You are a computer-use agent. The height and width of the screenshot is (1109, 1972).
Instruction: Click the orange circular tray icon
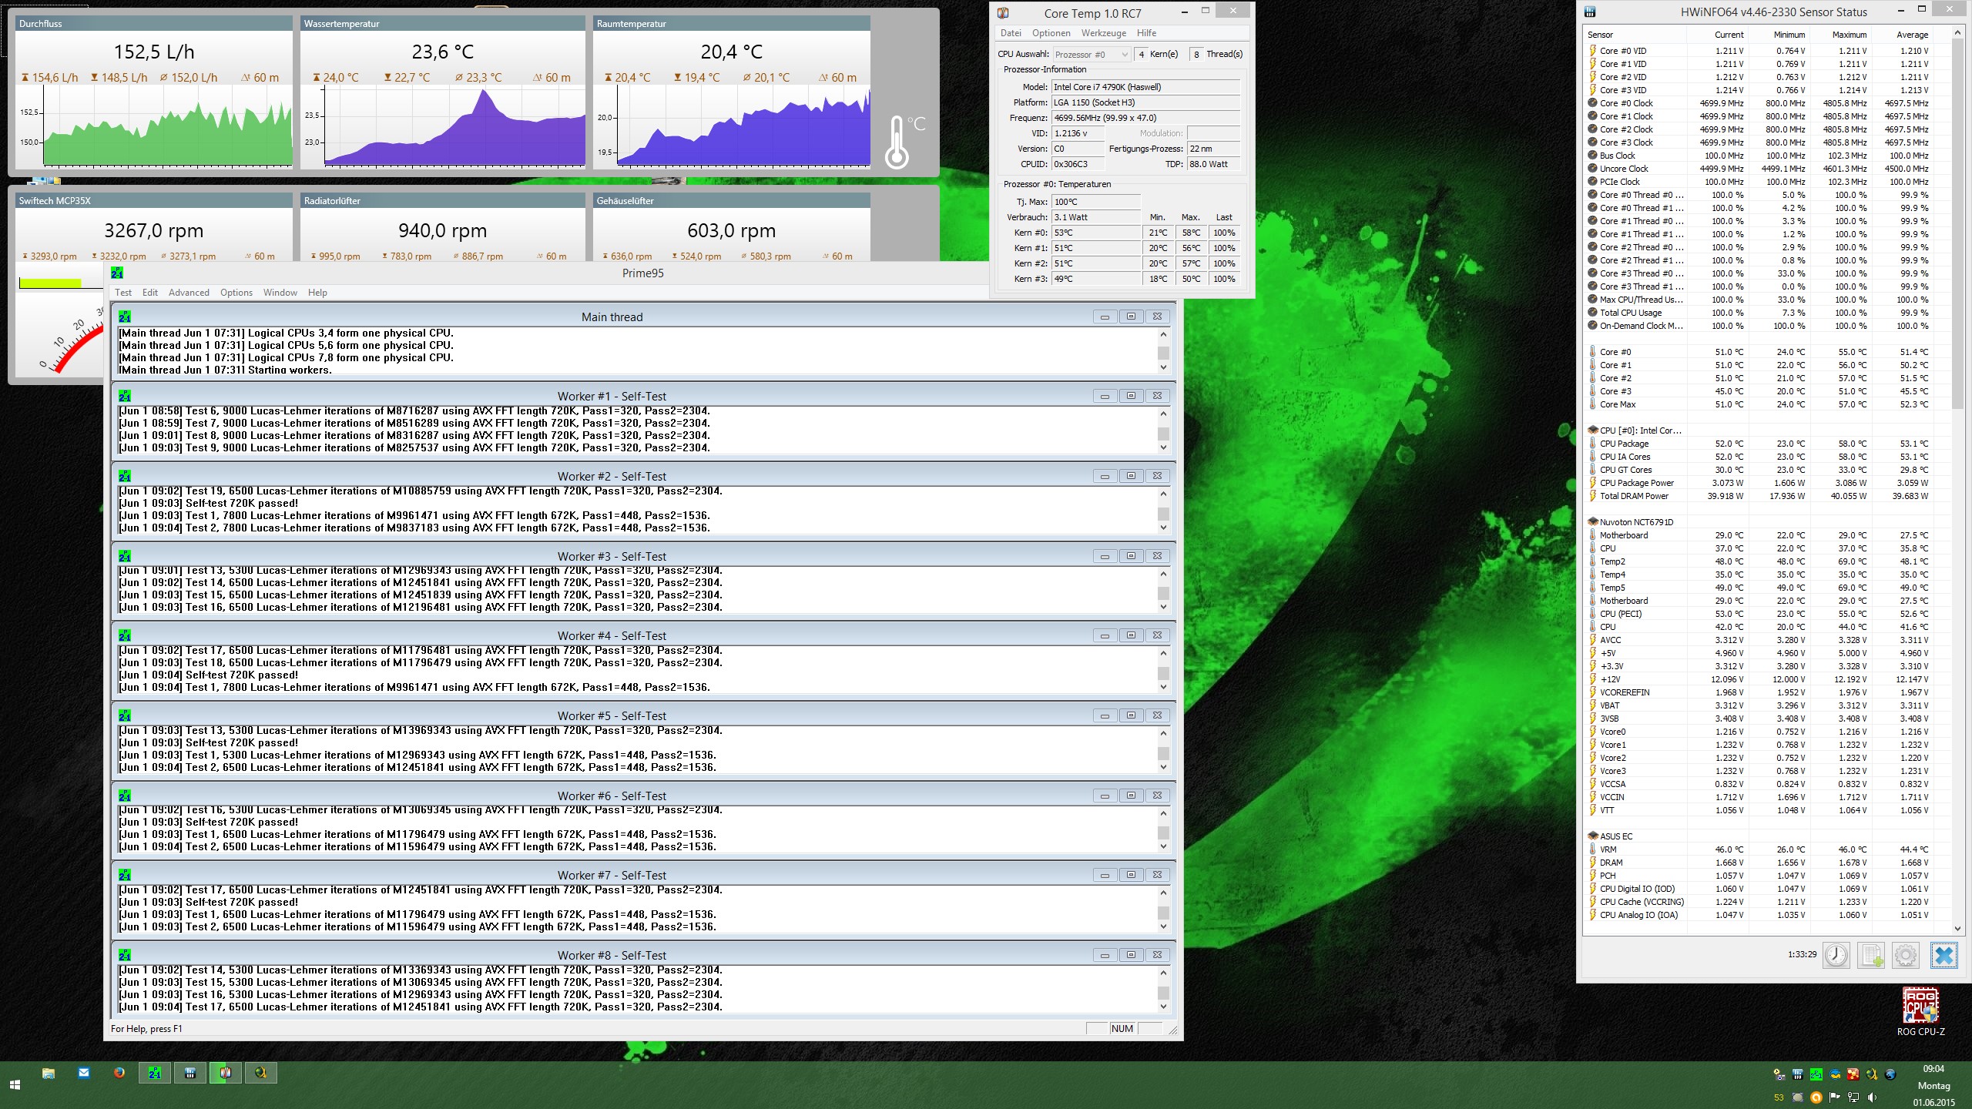pyautogui.click(x=1816, y=1097)
